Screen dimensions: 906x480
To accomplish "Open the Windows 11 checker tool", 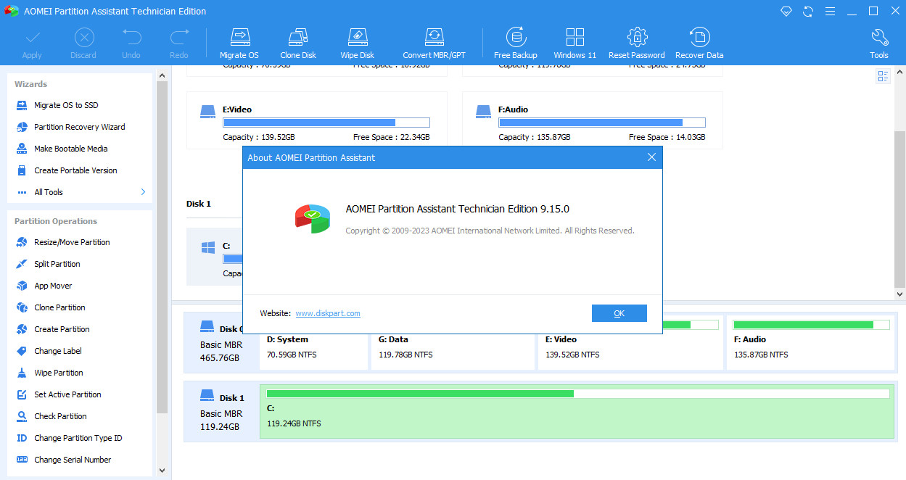I will coord(575,44).
